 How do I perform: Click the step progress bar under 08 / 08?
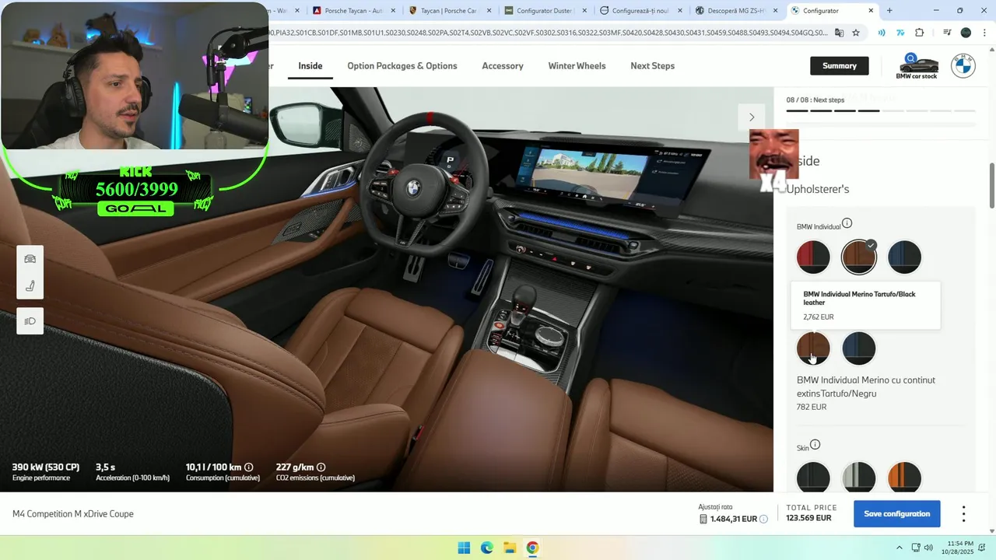(x=880, y=111)
